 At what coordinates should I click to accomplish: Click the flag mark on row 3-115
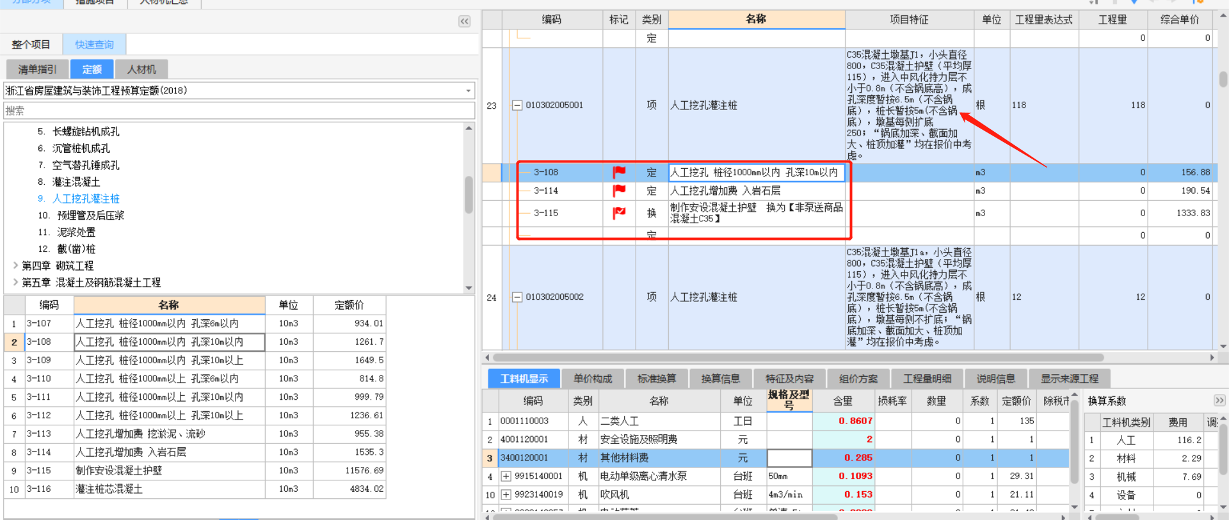[x=619, y=213]
